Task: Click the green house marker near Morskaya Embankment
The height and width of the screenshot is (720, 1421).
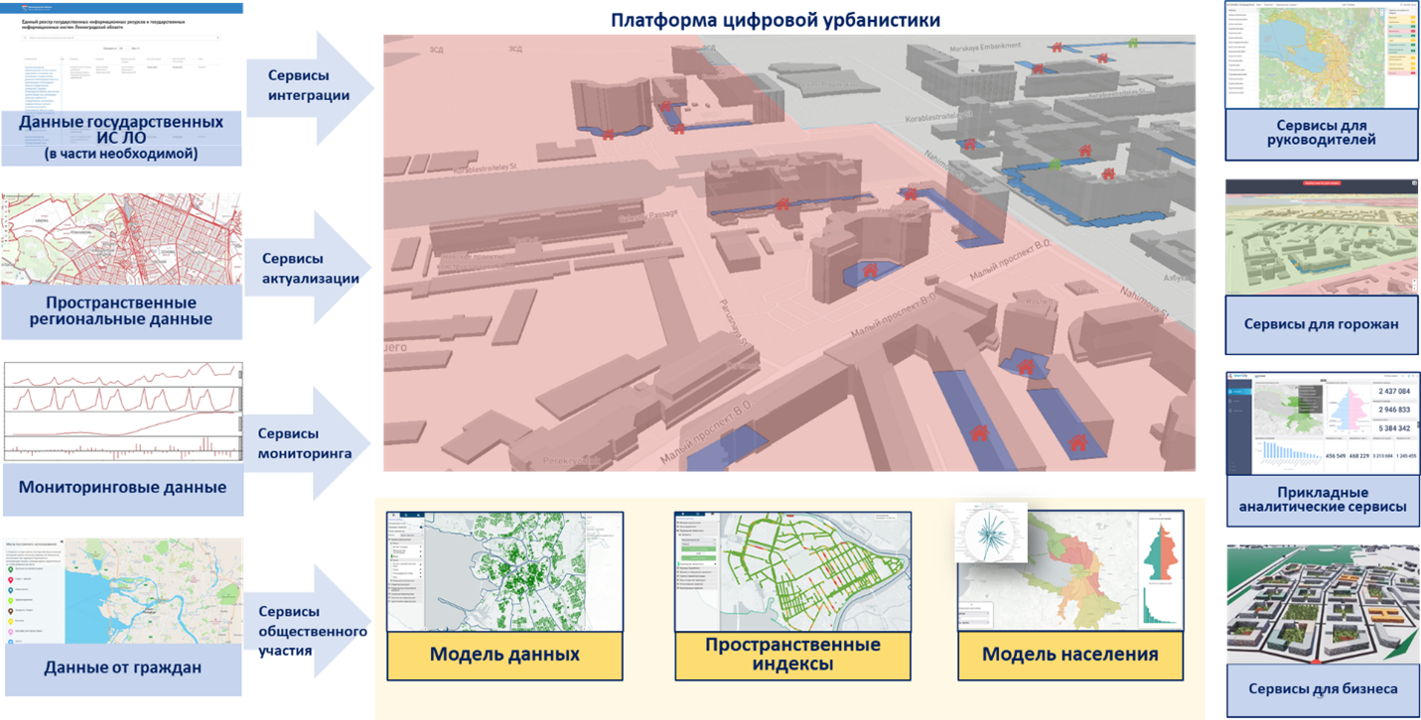Action: [x=1131, y=42]
